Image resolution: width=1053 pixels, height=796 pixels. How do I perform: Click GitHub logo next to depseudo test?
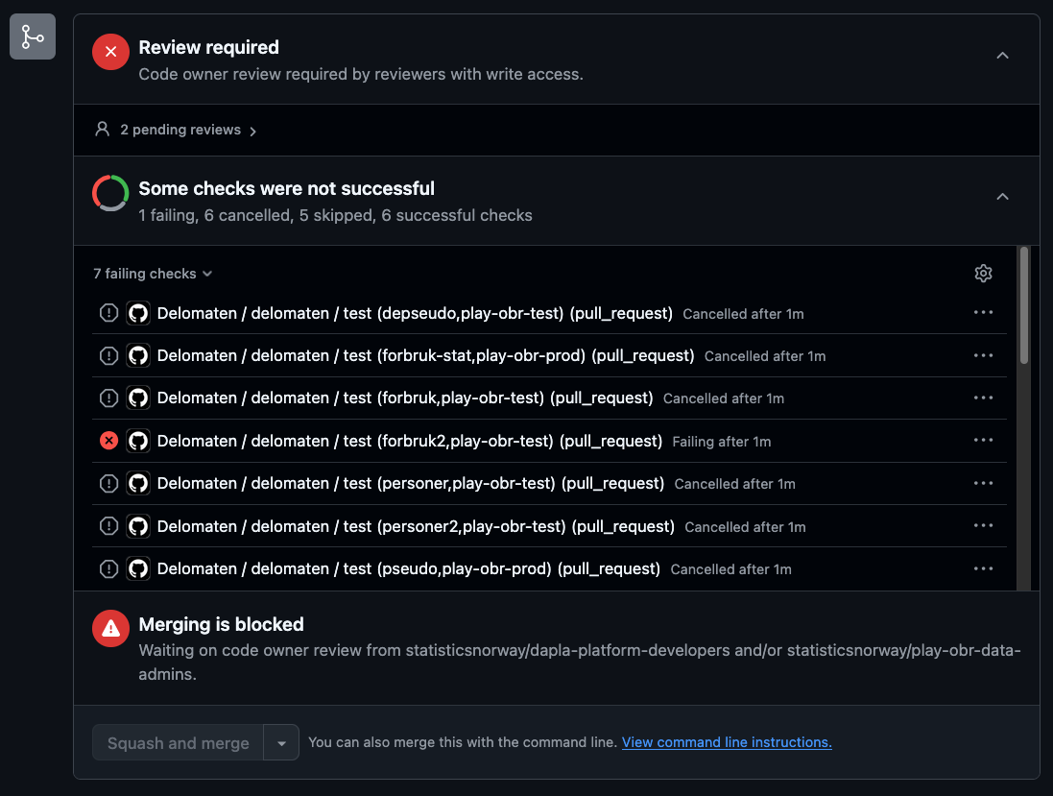138,313
